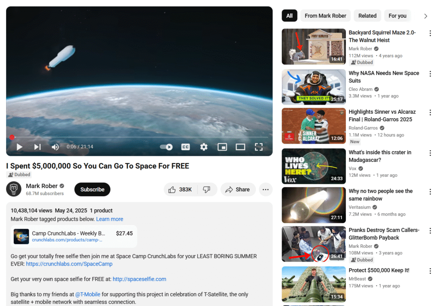Open the more actions menu beside Share
This screenshot has height=306, width=441.
(265, 189)
